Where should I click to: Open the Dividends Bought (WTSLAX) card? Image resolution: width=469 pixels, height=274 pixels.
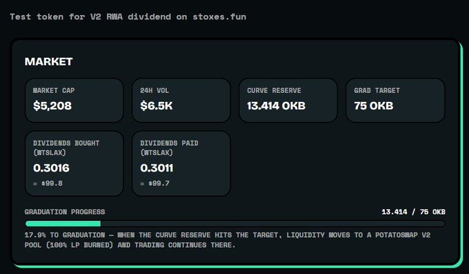click(x=74, y=164)
